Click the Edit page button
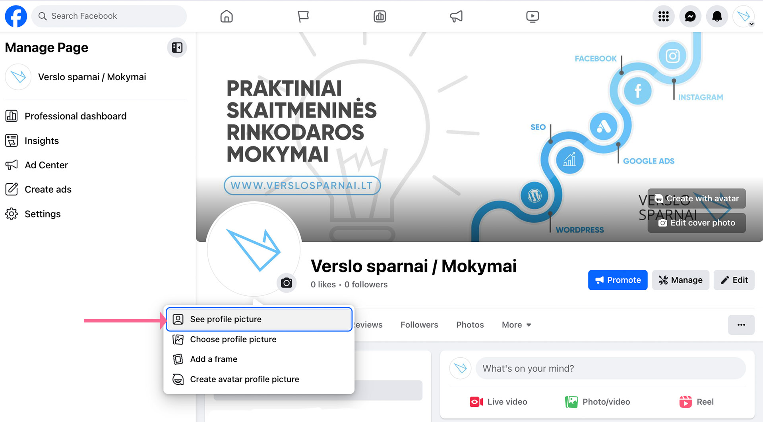This screenshot has width=763, height=422. point(734,280)
